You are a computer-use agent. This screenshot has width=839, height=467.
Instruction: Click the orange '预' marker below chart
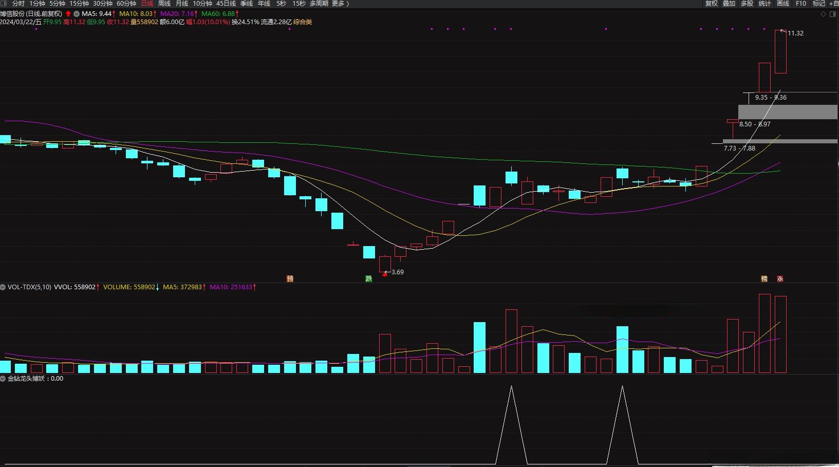290,279
